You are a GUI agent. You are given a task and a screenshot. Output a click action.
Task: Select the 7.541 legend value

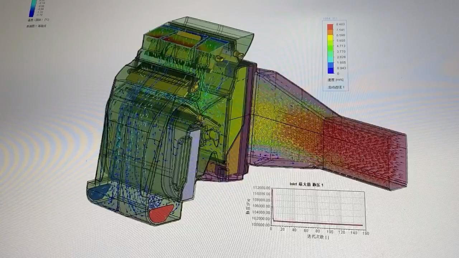(x=341, y=30)
